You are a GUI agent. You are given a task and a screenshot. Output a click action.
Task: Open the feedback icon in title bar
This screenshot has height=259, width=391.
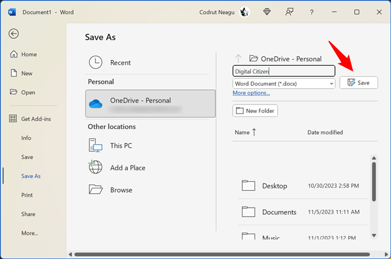[x=290, y=12]
